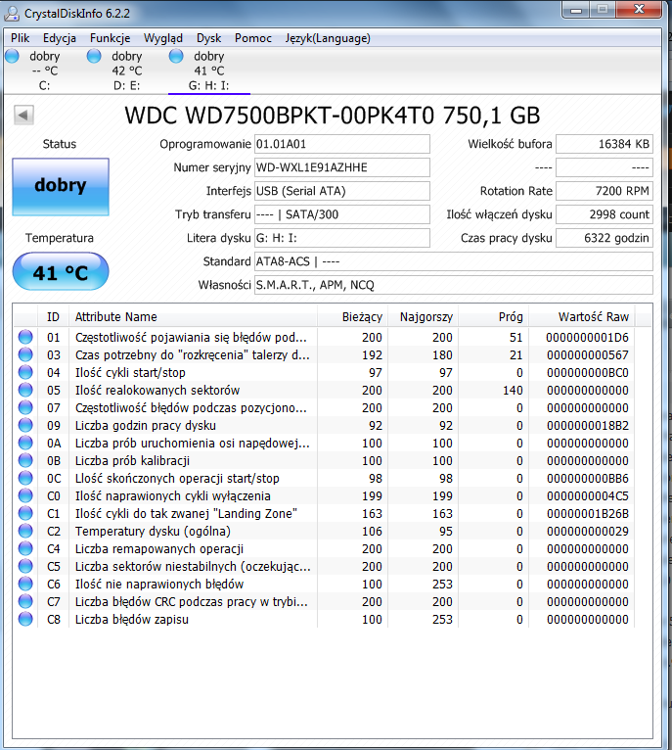This screenshot has height=750, width=672.
Task: Open the Język(Language) menu
Action: (328, 38)
